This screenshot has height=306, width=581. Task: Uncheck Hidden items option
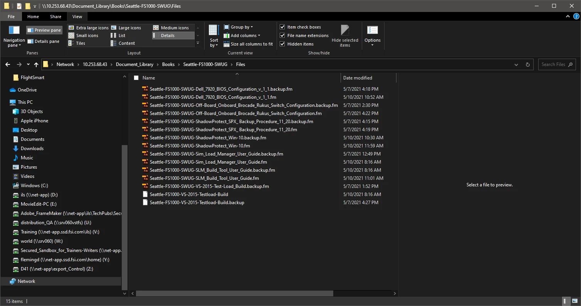tap(297, 44)
